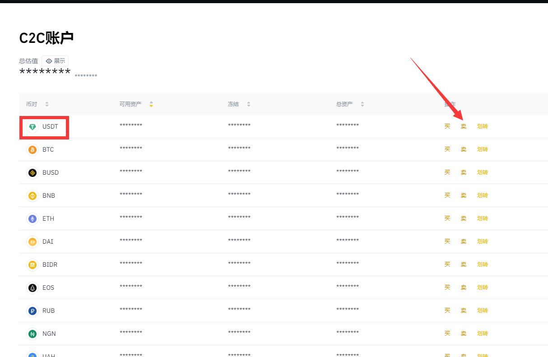This screenshot has width=548, height=357.
Task: Click the BNB coin icon
Action: click(33, 196)
